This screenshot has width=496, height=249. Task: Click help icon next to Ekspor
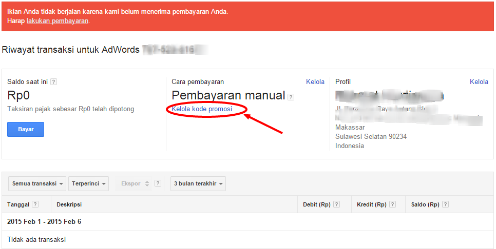158,183
